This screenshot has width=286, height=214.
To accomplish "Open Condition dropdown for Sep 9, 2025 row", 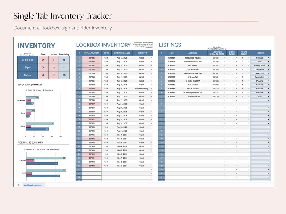I will pyautogui.click(x=152, y=166).
